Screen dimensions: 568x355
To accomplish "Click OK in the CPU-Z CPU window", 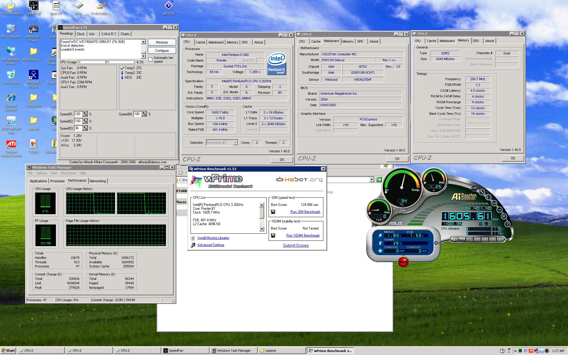I will [x=282, y=159].
